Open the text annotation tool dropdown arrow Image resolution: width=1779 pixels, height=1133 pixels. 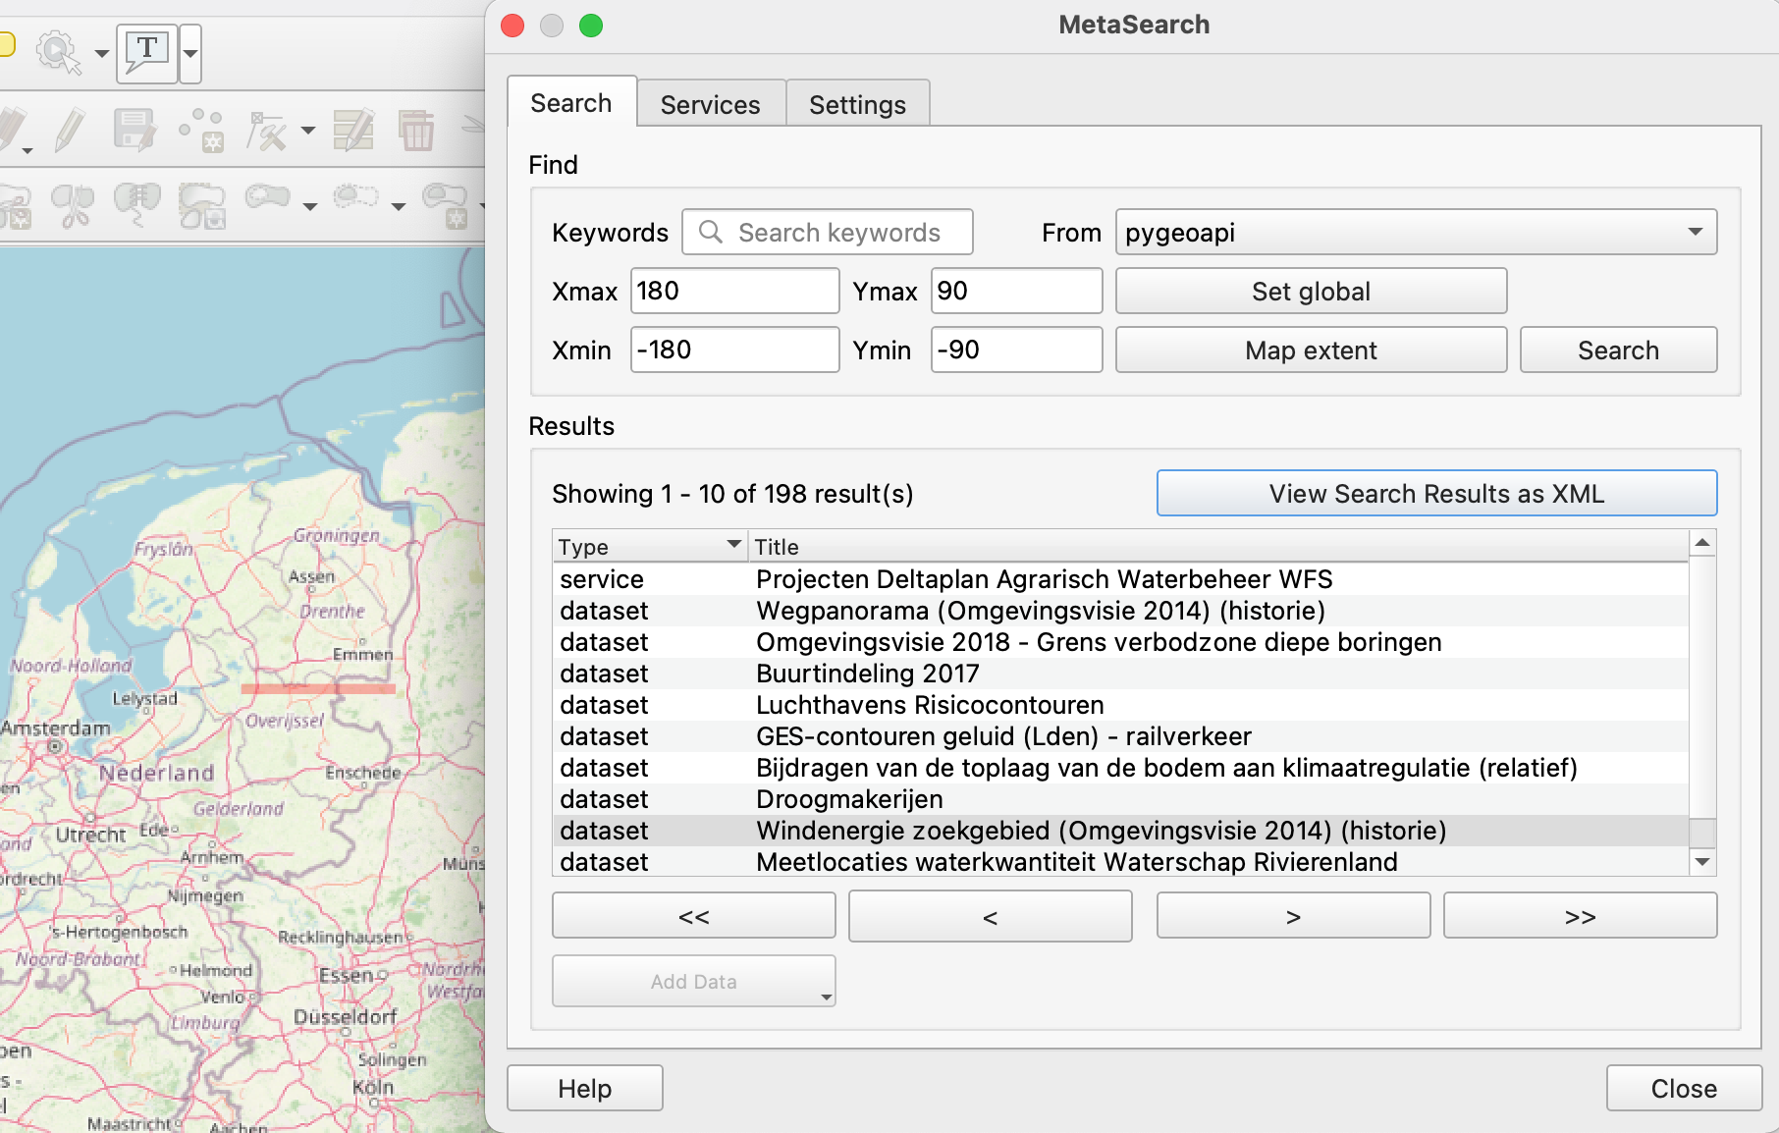[x=191, y=53]
